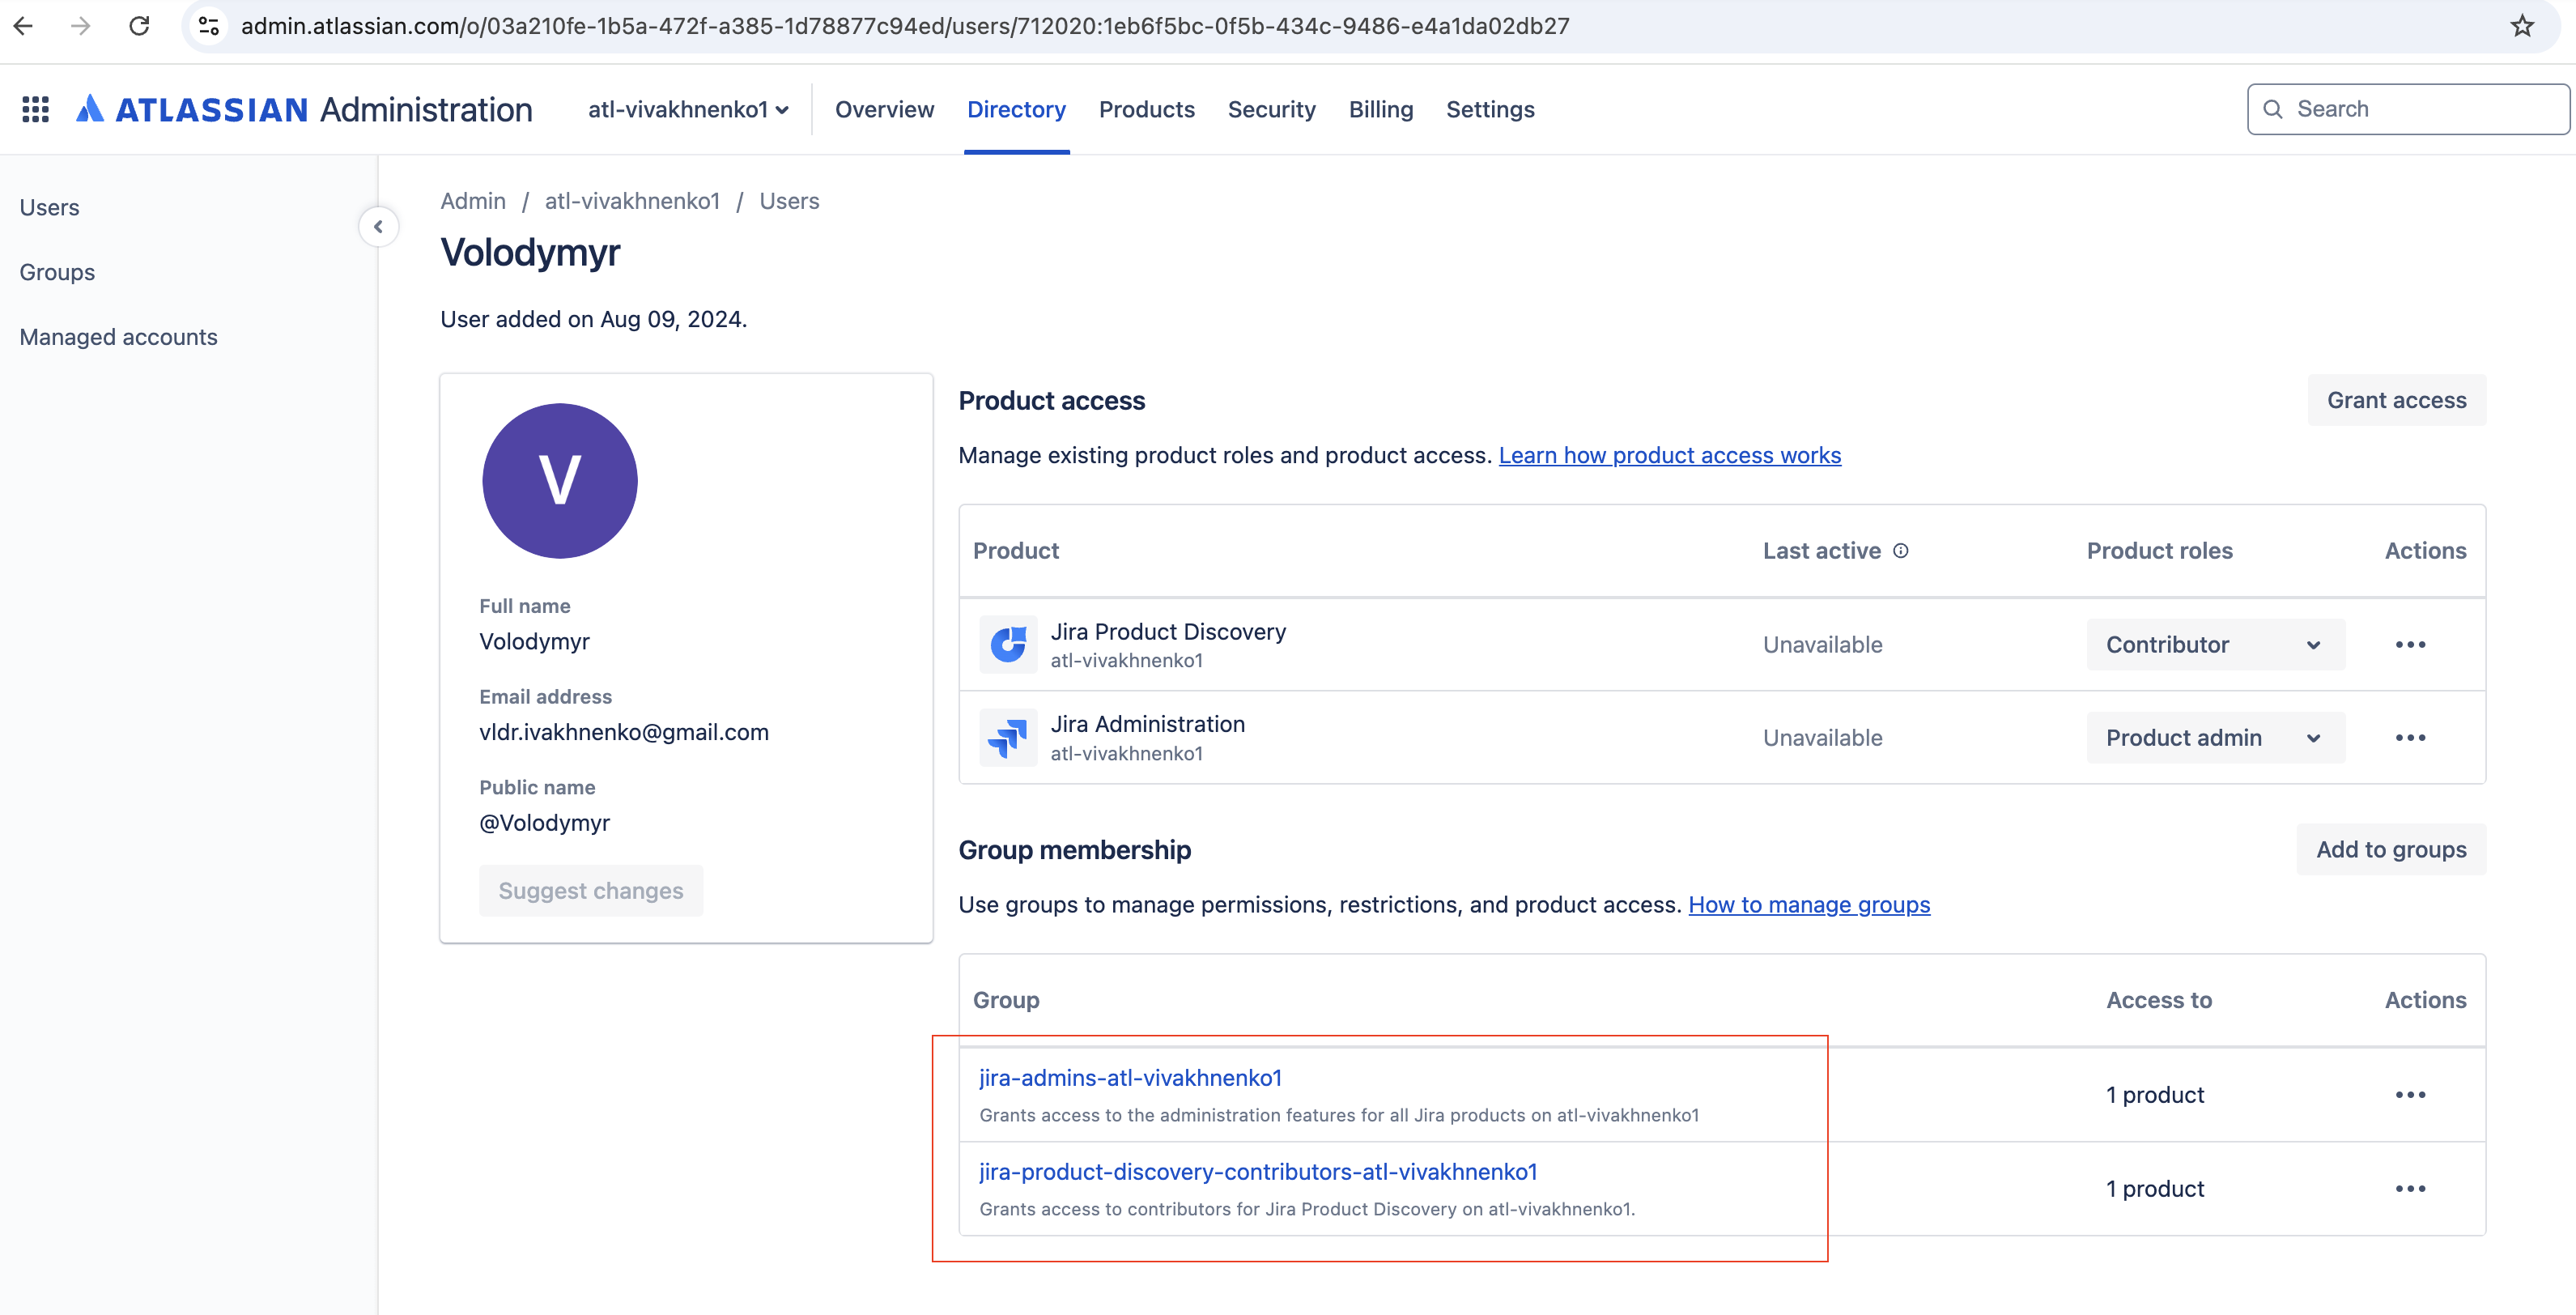Focus the Search input field
The height and width of the screenshot is (1315, 2576).
click(2408, 109)
